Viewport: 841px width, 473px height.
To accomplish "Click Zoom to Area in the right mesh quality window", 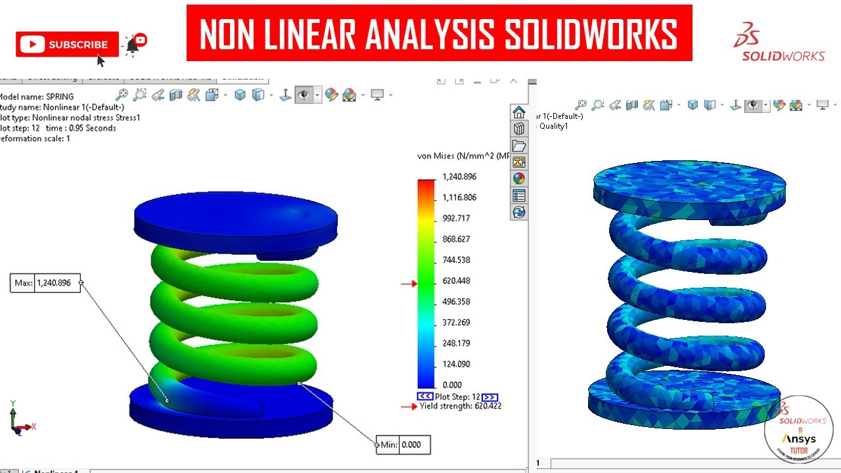I will pyautogui.click(x=597, y=104).
